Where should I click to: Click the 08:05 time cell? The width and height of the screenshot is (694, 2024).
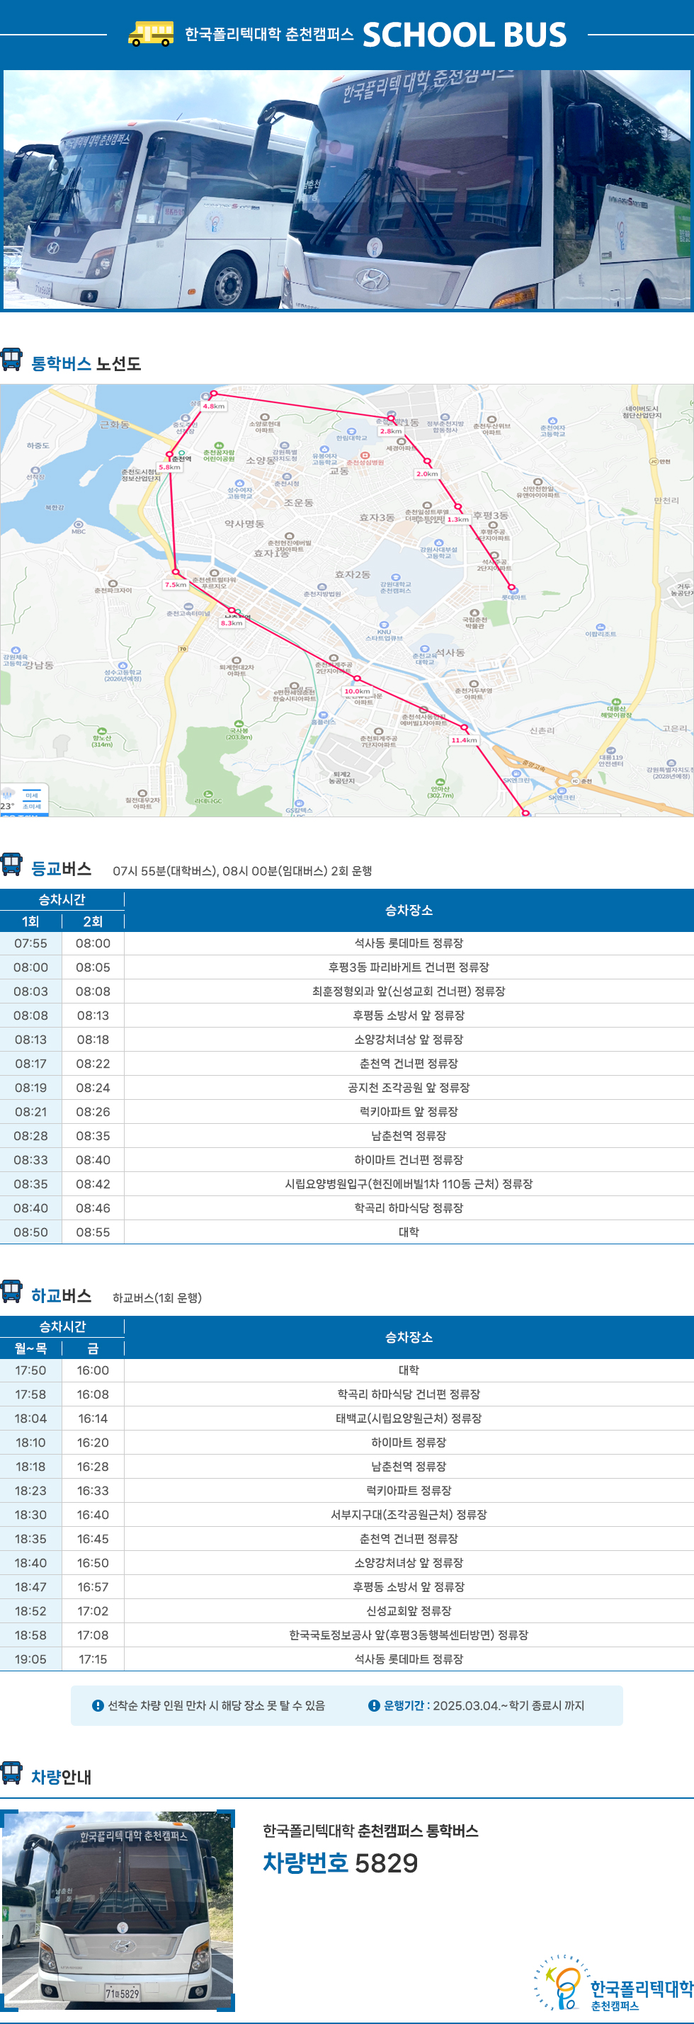[93, 967]
